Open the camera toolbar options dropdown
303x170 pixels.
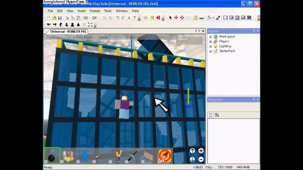pos(95,26)
